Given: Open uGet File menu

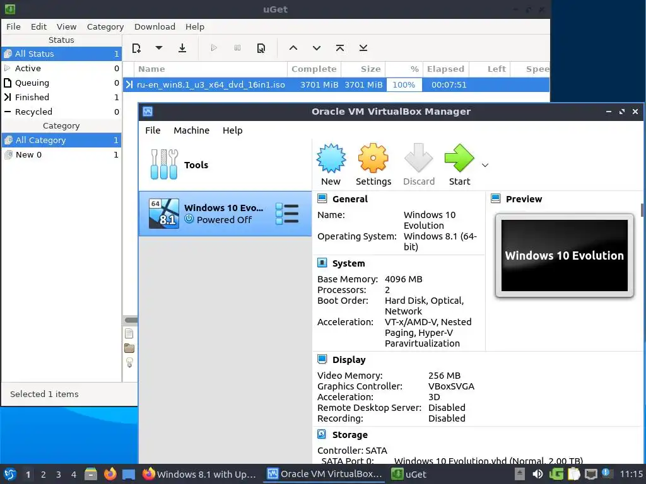Looking at the screenshot, I should [13, 26].
